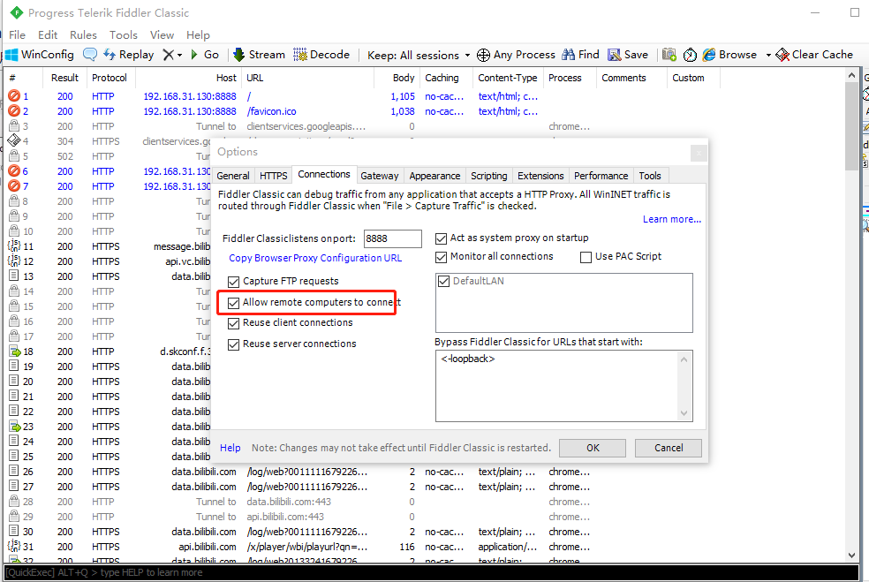Click Clear Cache in the toolbar
Viewport: 869px width, 582px height.
[814, 55]
